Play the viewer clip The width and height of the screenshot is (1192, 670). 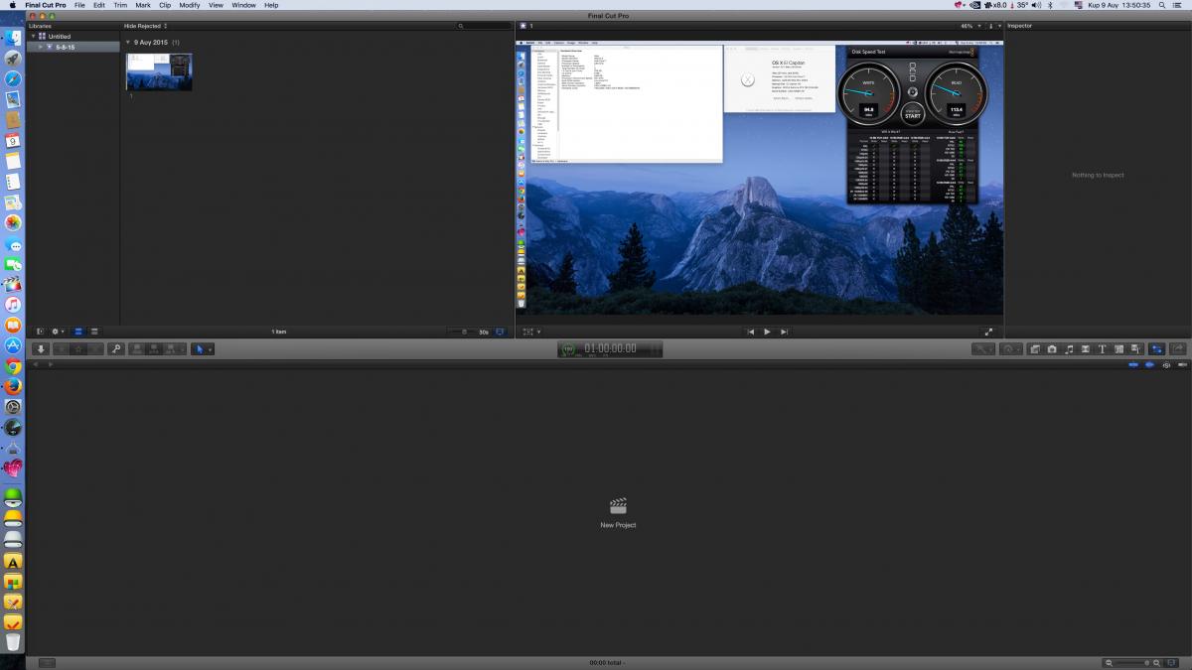(x=767, y=332)
